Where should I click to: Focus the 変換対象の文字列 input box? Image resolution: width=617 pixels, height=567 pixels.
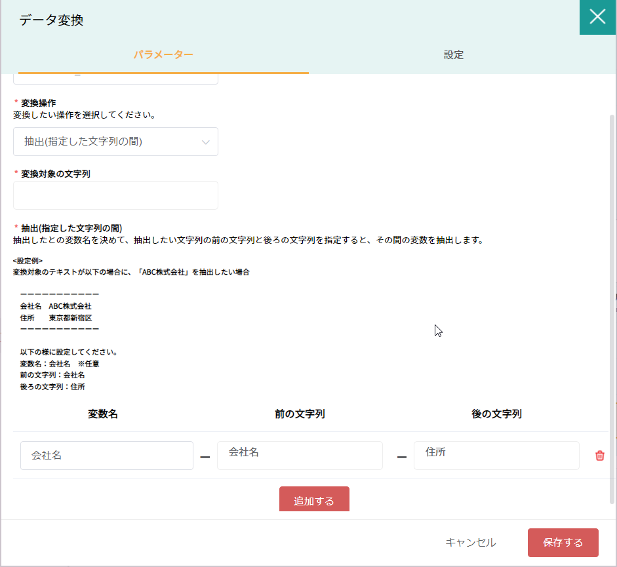115,195
